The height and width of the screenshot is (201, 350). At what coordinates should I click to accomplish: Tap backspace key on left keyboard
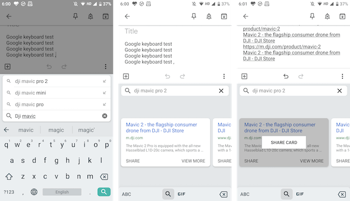tap(104, 177)
